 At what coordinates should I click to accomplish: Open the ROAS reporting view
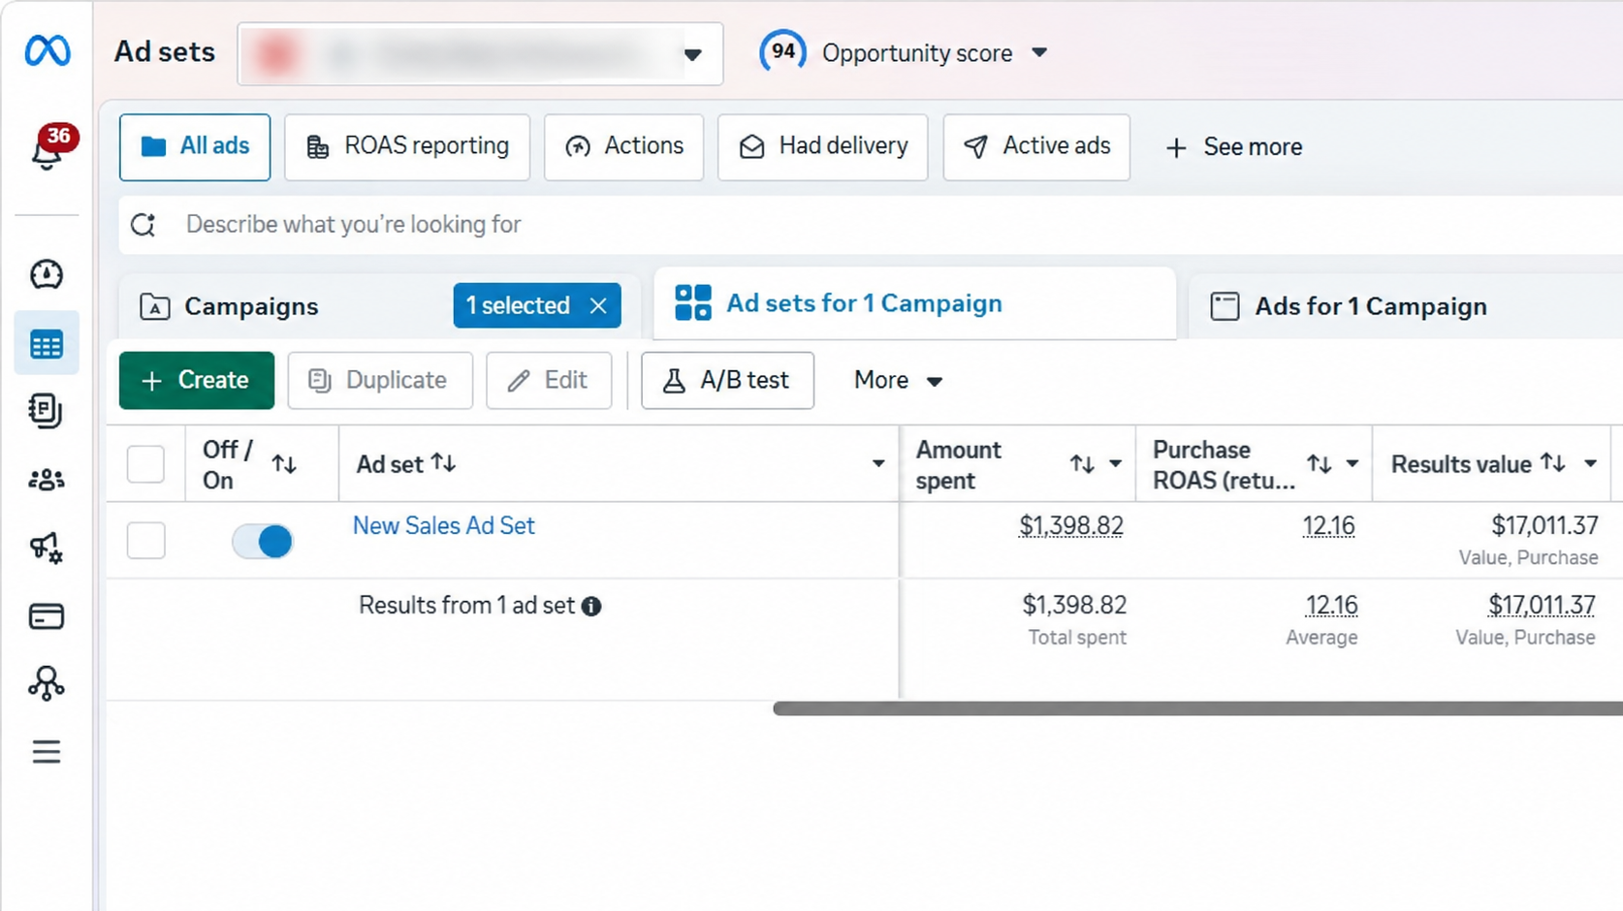(407, 147)
